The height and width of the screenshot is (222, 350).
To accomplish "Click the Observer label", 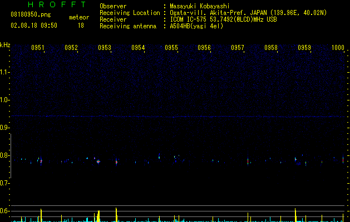I will tap(113, 6).
